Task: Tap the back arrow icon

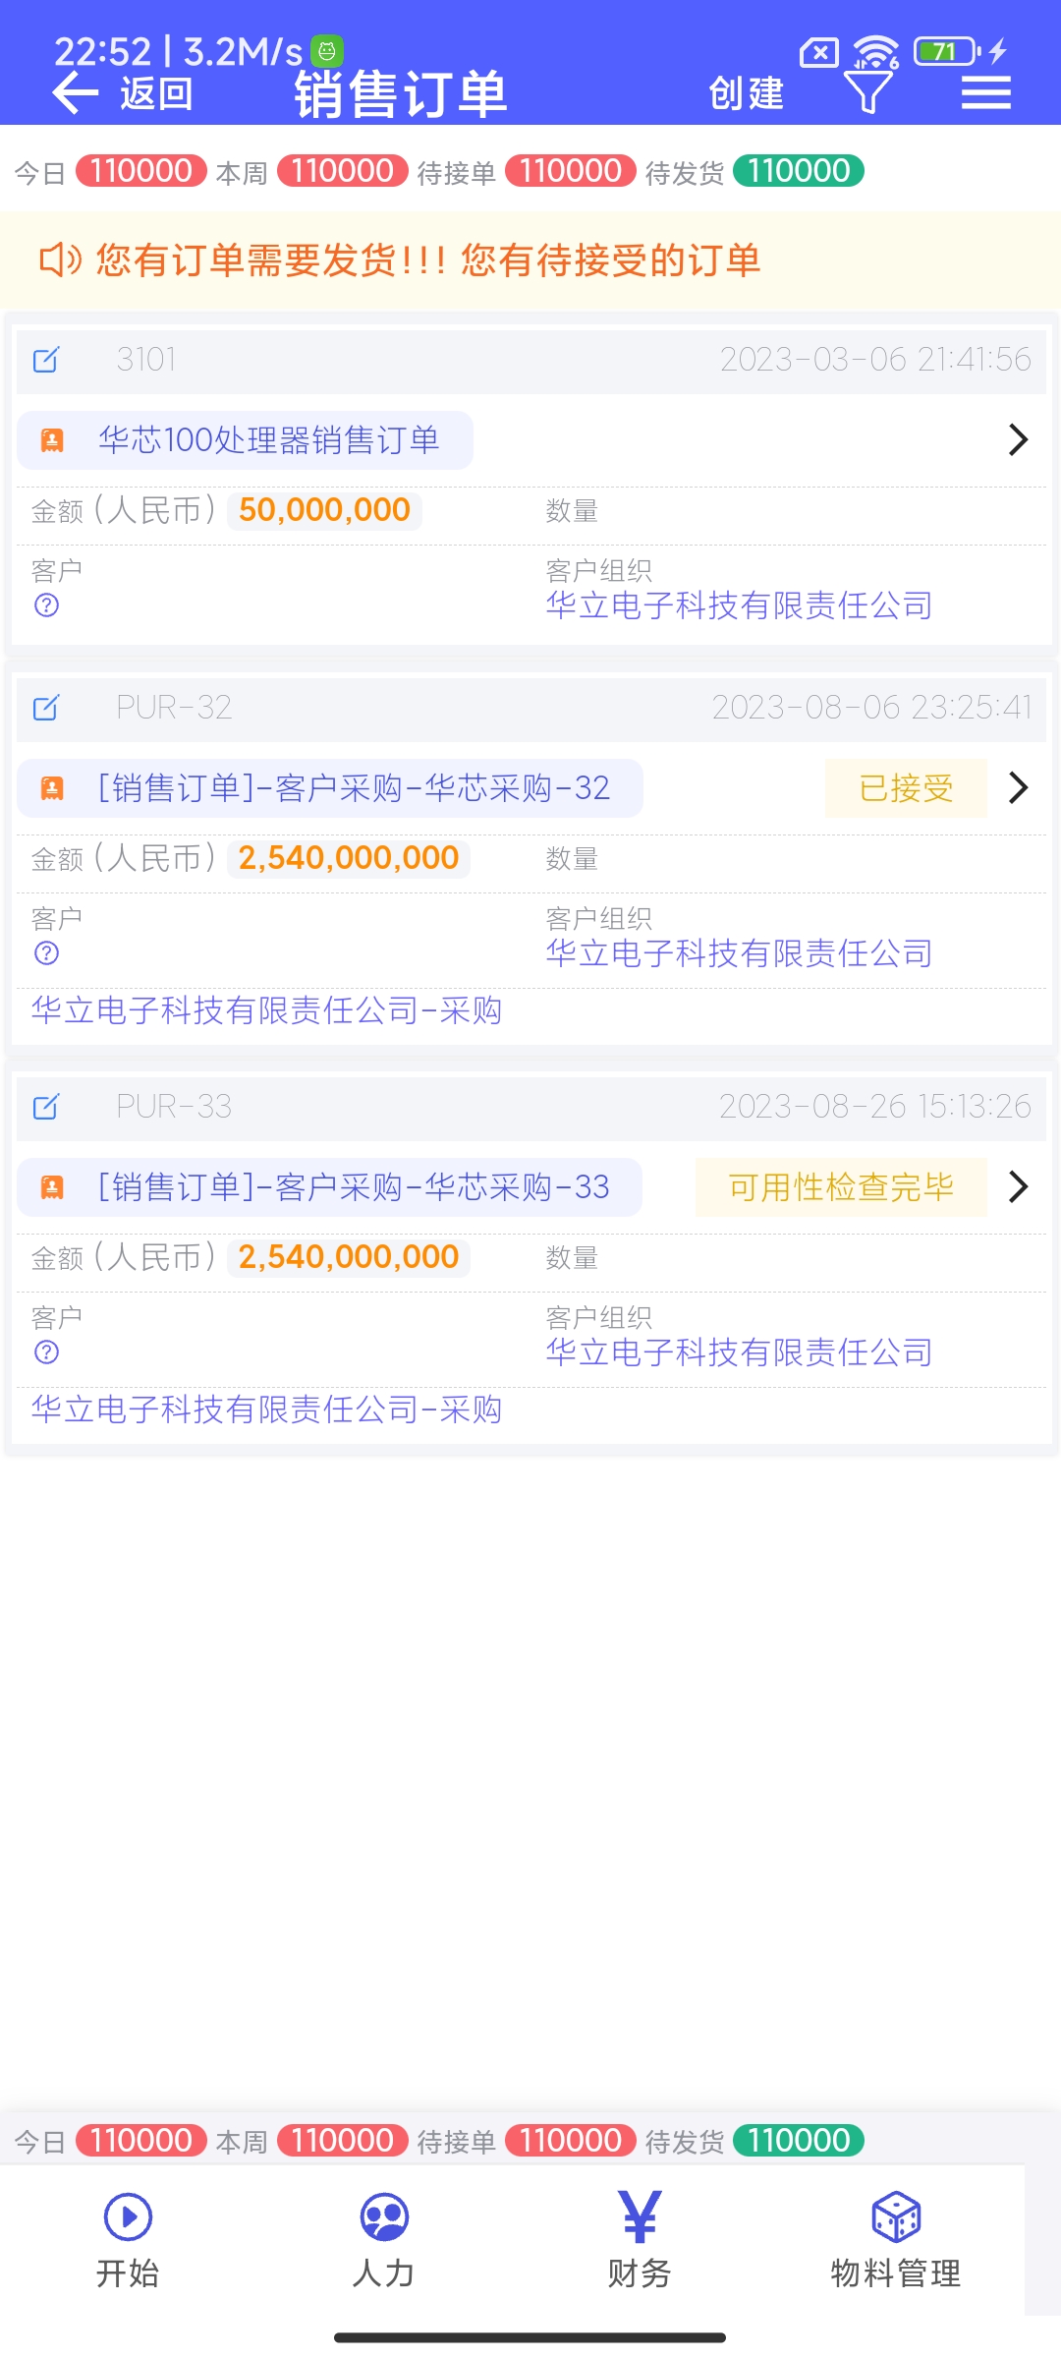Action: tap(76, 94)
